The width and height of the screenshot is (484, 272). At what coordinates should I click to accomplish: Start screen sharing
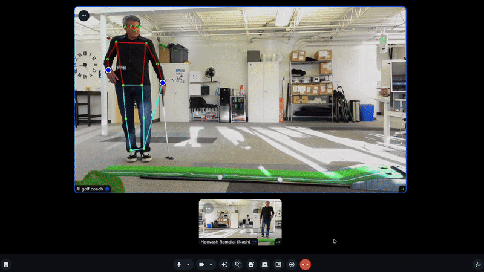[x=264, y=264]
